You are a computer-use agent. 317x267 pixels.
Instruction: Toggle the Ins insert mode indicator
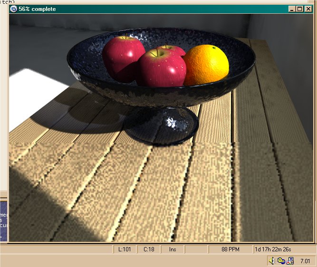click(172, 249)
